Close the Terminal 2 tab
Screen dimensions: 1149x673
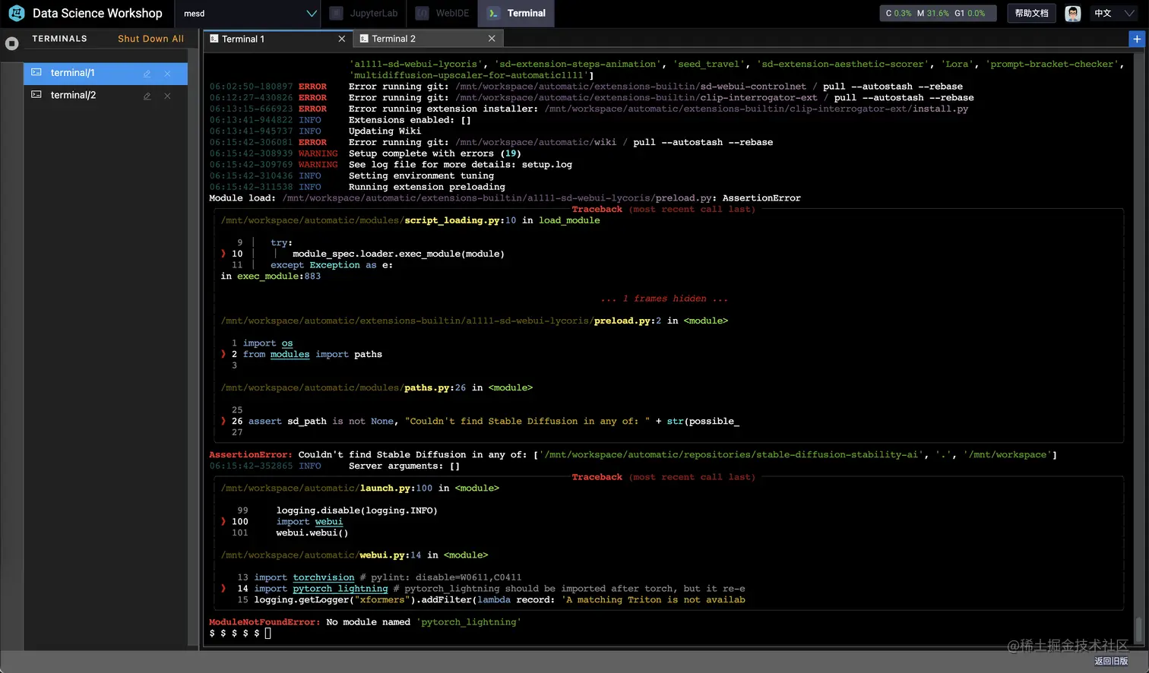(x=492, y=39)
